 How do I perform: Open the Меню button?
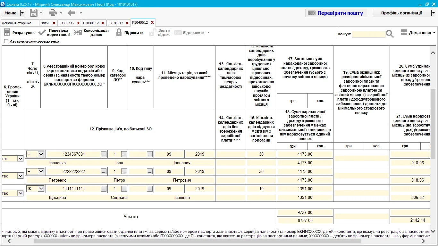pos(11,13)
